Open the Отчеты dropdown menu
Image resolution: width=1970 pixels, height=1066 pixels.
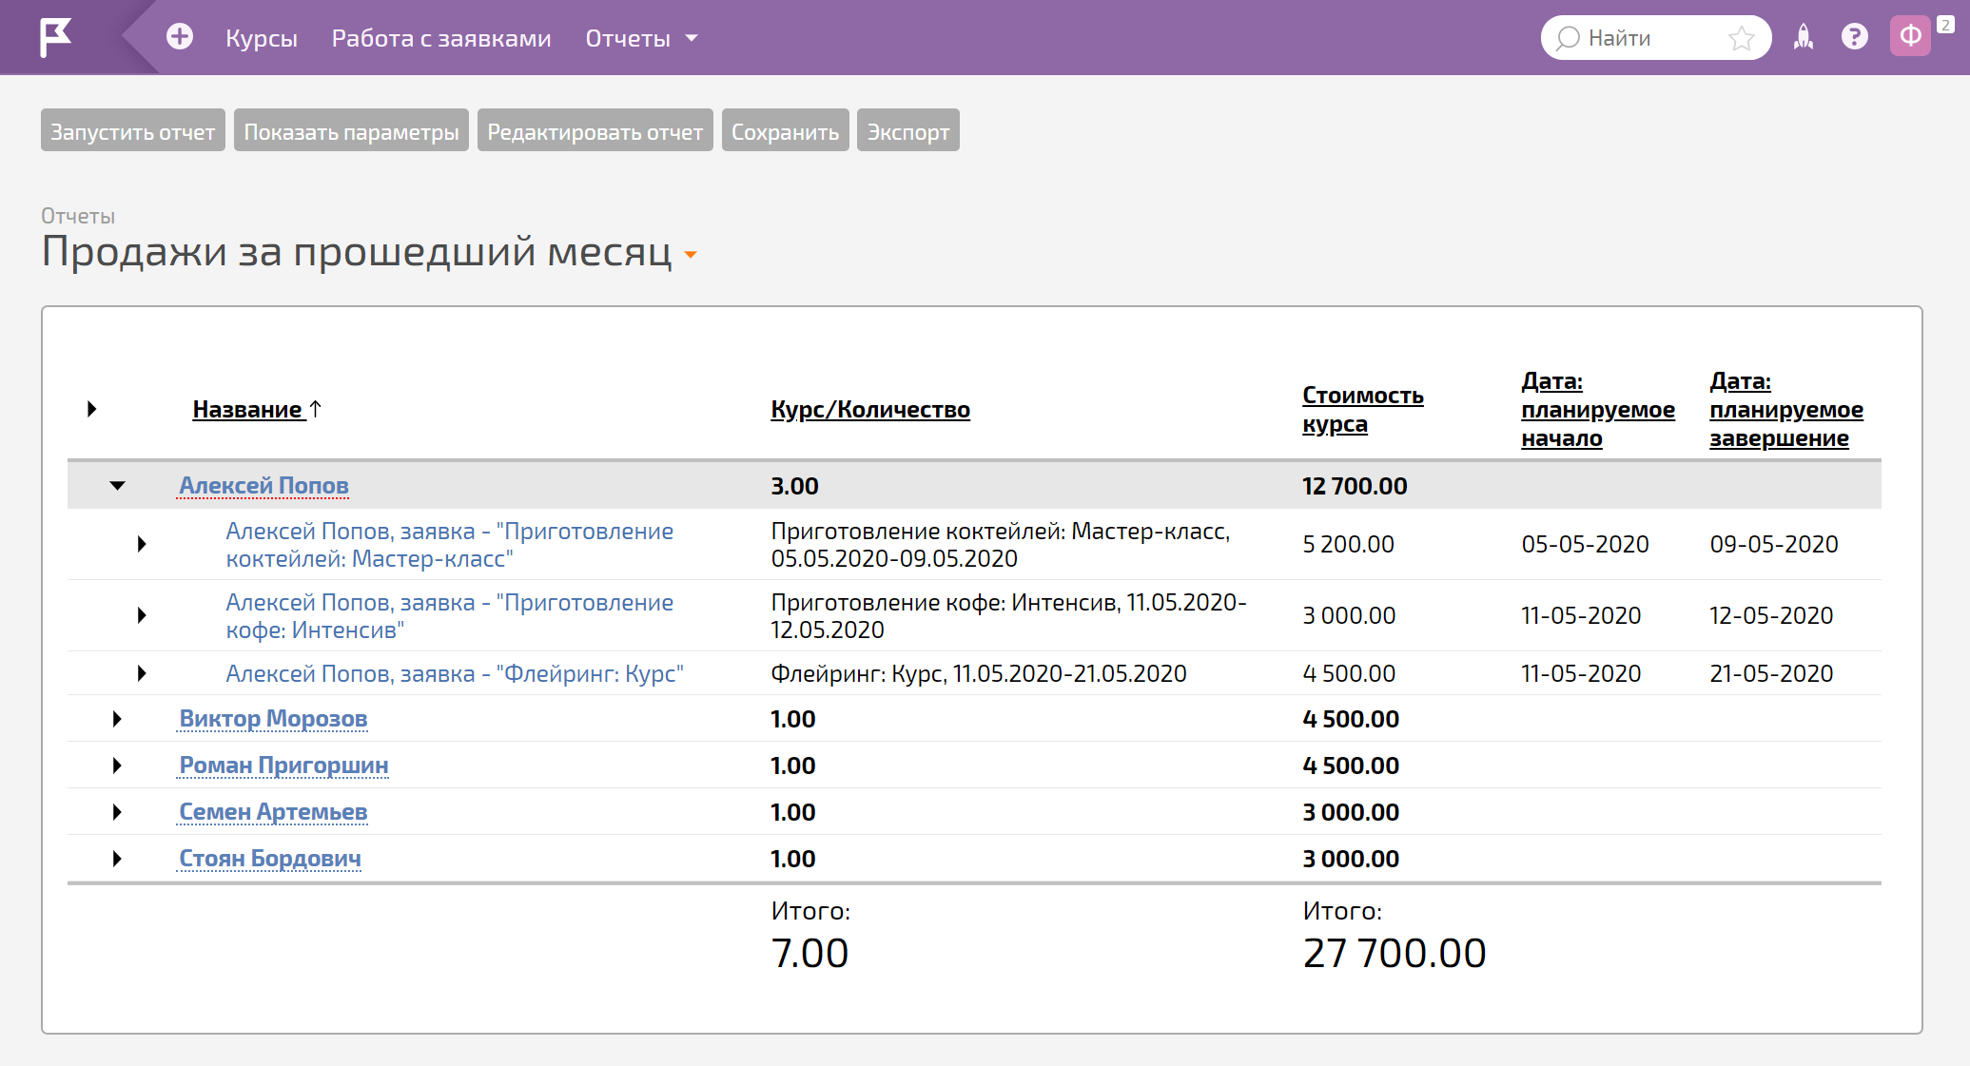tap(641, 38)
